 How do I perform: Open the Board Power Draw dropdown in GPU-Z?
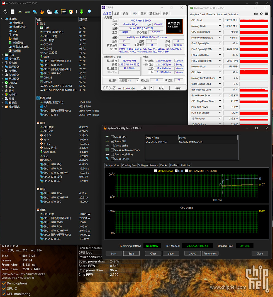220,95
